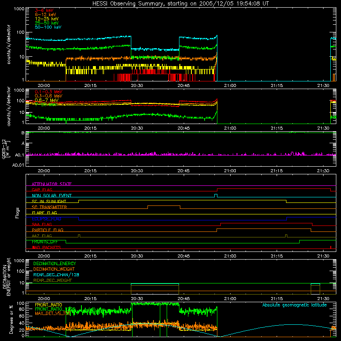
Task: Click the 20:45 tick label under GOES panel
Action: click(183, 171)
